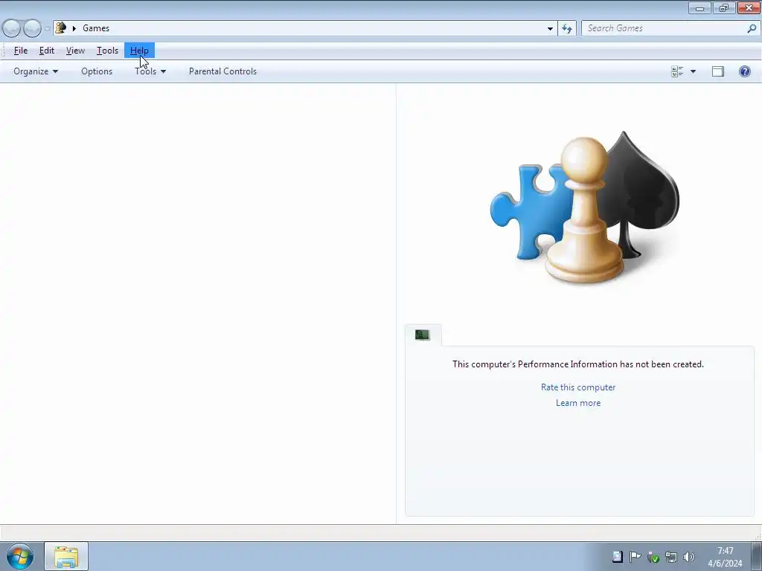Click the Windows Explorer taskbar icon
The width and height of the screenshot is (762, 571).
coord(66,556)
